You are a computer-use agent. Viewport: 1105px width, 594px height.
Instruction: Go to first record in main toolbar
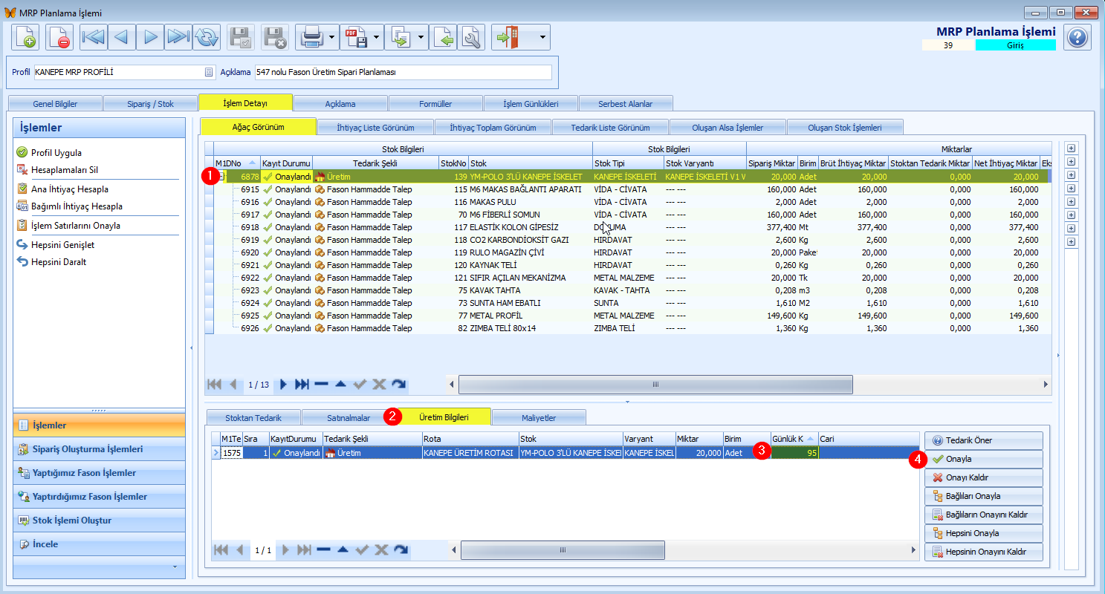coord(93,36)
